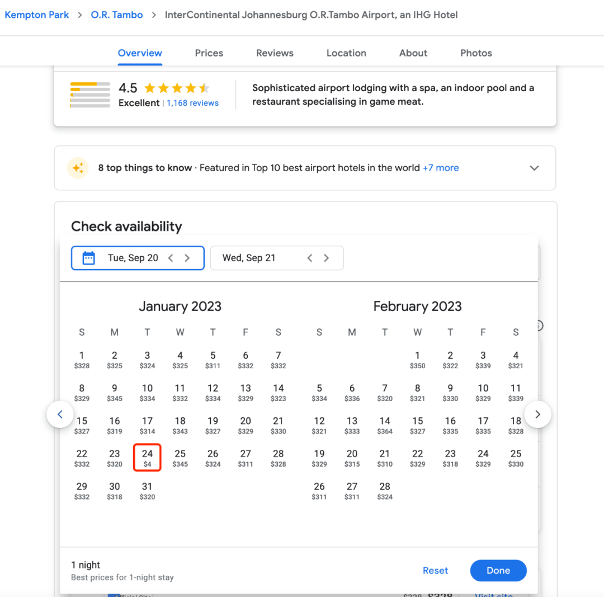
Task: Expand the 8 top things to know section
Action: (x=534, y=168)
